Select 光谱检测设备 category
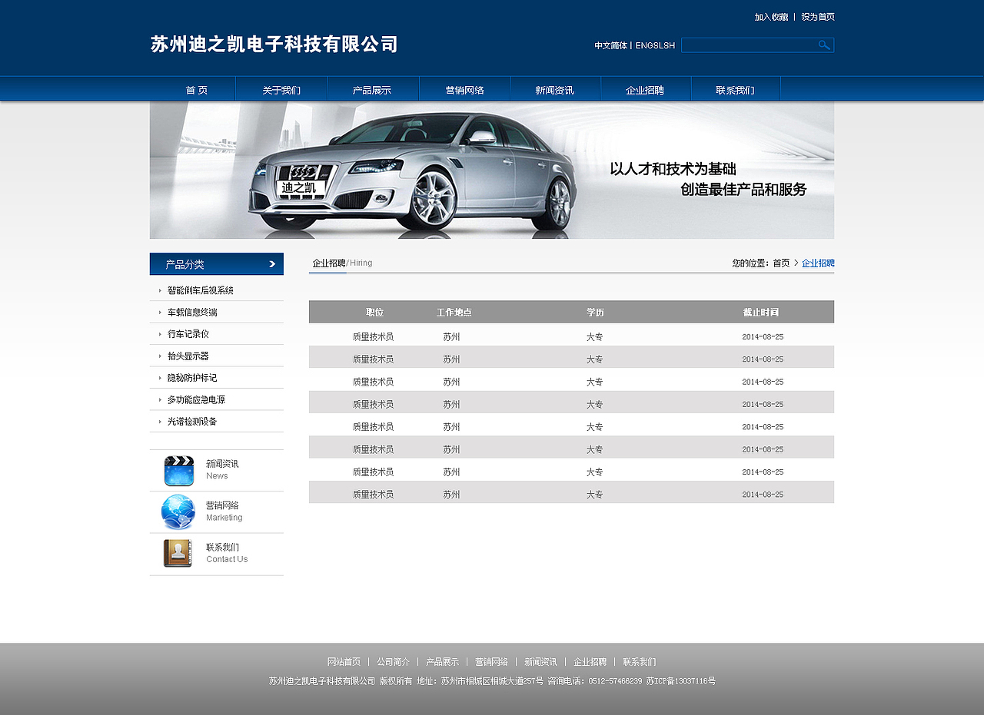 [192, 421]
